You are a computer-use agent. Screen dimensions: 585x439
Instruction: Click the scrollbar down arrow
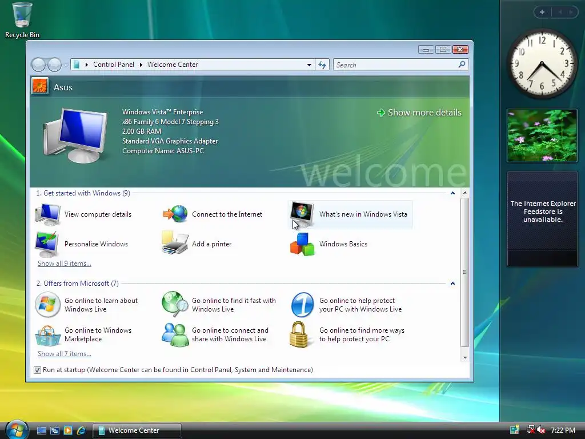click(x=465, y=358)
